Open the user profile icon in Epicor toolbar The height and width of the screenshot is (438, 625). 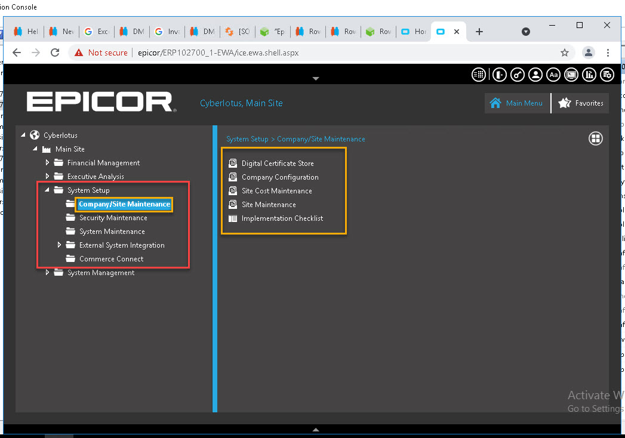click(x=535, y=75)
